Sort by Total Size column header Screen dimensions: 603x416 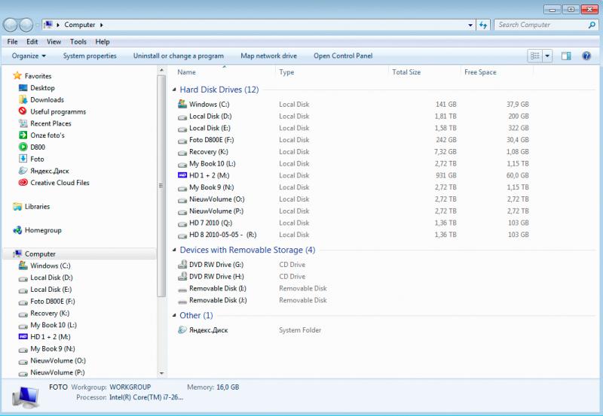(406, 72)
